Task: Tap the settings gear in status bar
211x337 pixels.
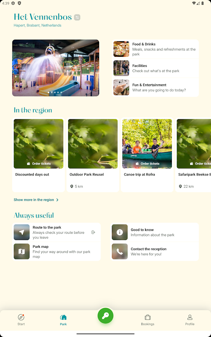Action: coord(13,3)
